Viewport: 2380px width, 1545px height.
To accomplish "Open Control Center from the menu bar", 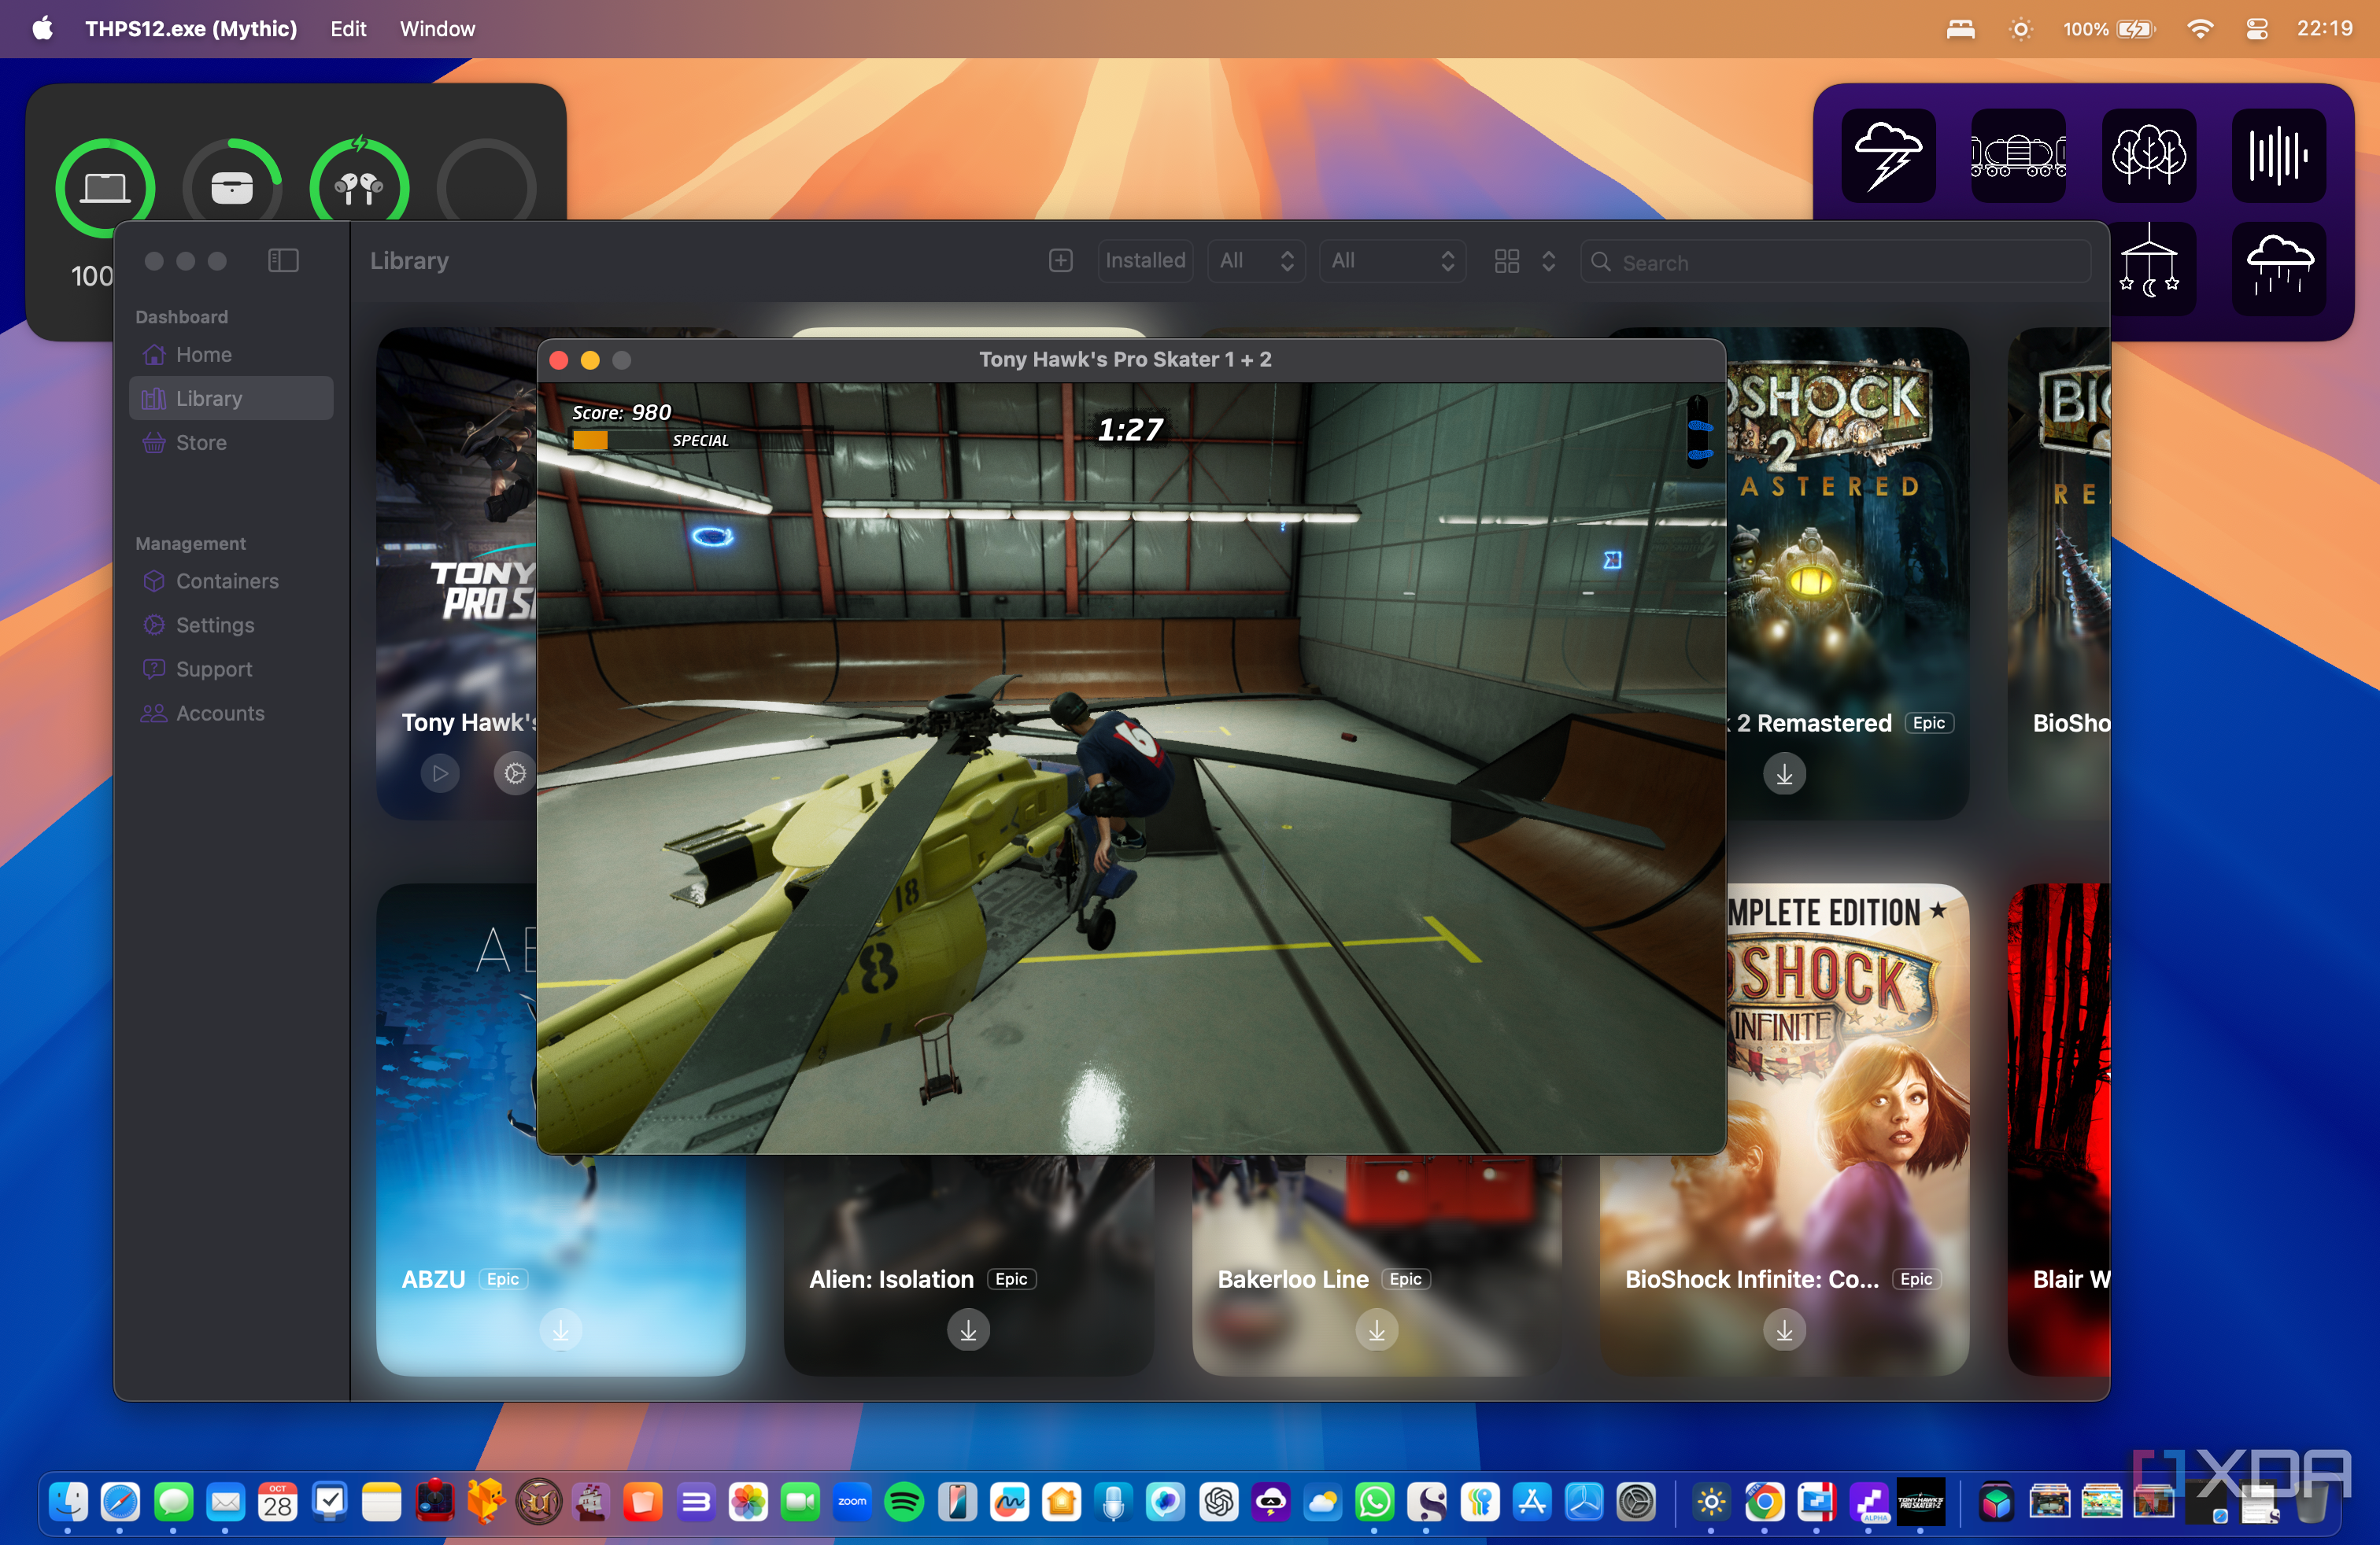I will tap(2256, 29).
